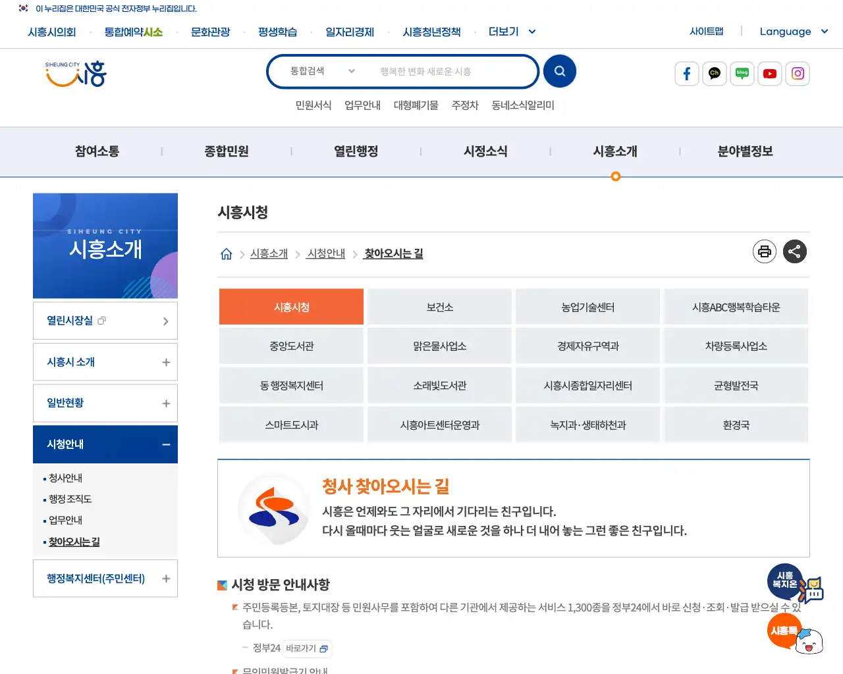
Task: Select the 녹지과·생태하천과 tab
Action: pos(587,425)
